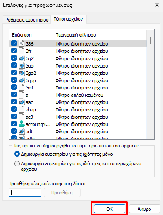Uncheck the 3gpp extension checkbox
Screen dimensions: 163x215
click(14, 80)
